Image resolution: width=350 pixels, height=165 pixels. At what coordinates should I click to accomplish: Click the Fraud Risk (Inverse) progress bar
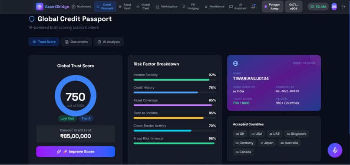pyautogui.click(x=175, y=143)
